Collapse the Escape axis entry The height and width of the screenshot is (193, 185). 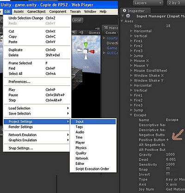coord(131,115)
